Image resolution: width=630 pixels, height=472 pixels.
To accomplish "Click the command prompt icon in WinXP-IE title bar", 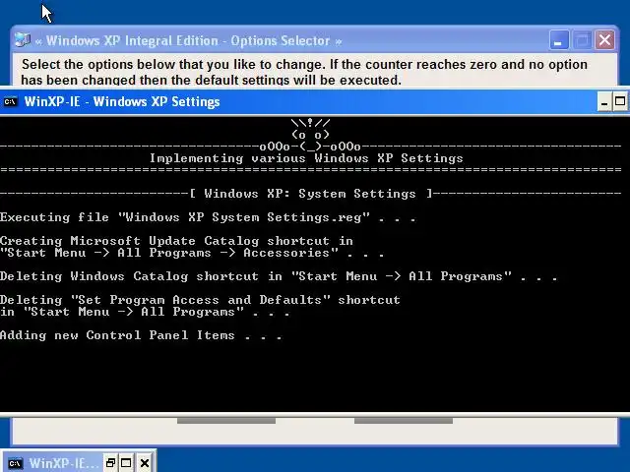I will pyautogui.click(x=10, y=102).
